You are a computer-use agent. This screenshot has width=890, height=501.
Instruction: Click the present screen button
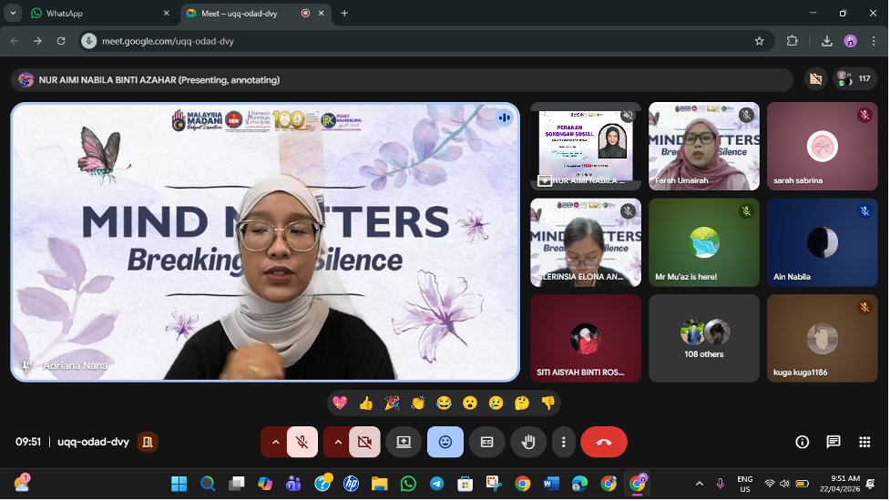(404, 442)
